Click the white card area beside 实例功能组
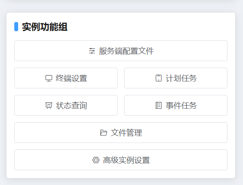The image size is (243, 185). [147, 27]
